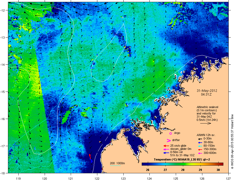Click the blue 0-56m vel arrow symbol
Viewport: 234px width, 181px height.
tap(166, 153)
